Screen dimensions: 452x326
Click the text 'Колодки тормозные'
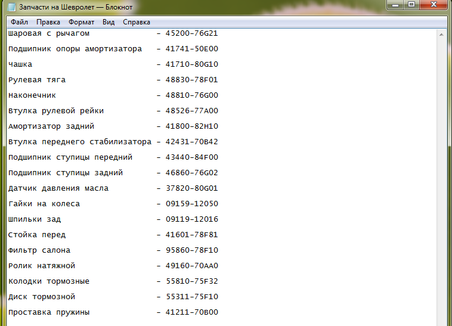coord(49,281)
